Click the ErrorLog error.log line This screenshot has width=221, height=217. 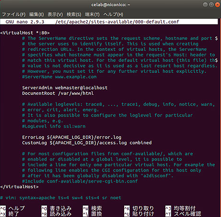(71, 137)
